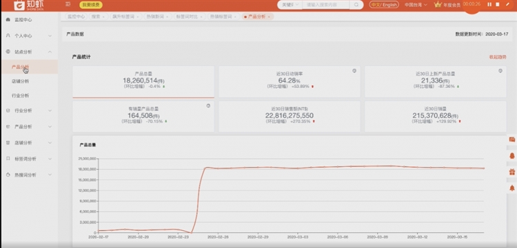
Task: Collapse the sidebar with the hamburger icon
Action: (68, 4)
